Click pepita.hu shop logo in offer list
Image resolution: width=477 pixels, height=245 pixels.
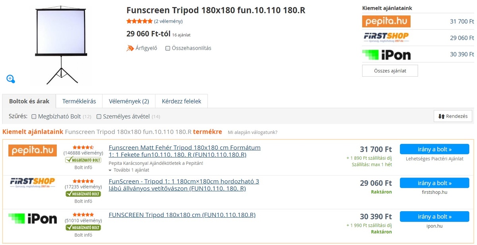tap(33, 150)
